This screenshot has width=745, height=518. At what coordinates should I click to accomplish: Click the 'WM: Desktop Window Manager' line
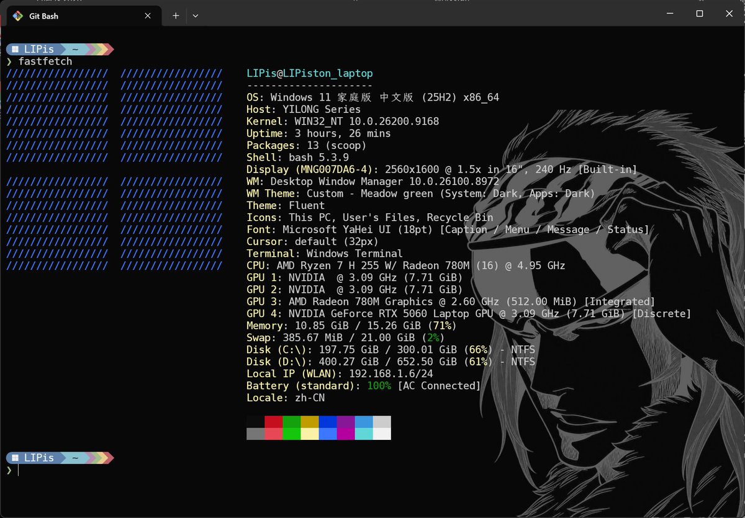point(372,181)
